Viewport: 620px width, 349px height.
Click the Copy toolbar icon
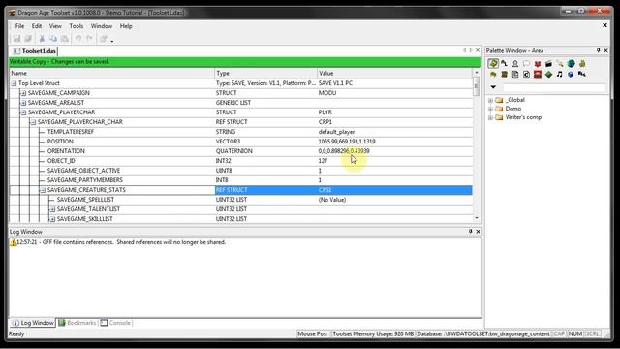coord(53,39)
